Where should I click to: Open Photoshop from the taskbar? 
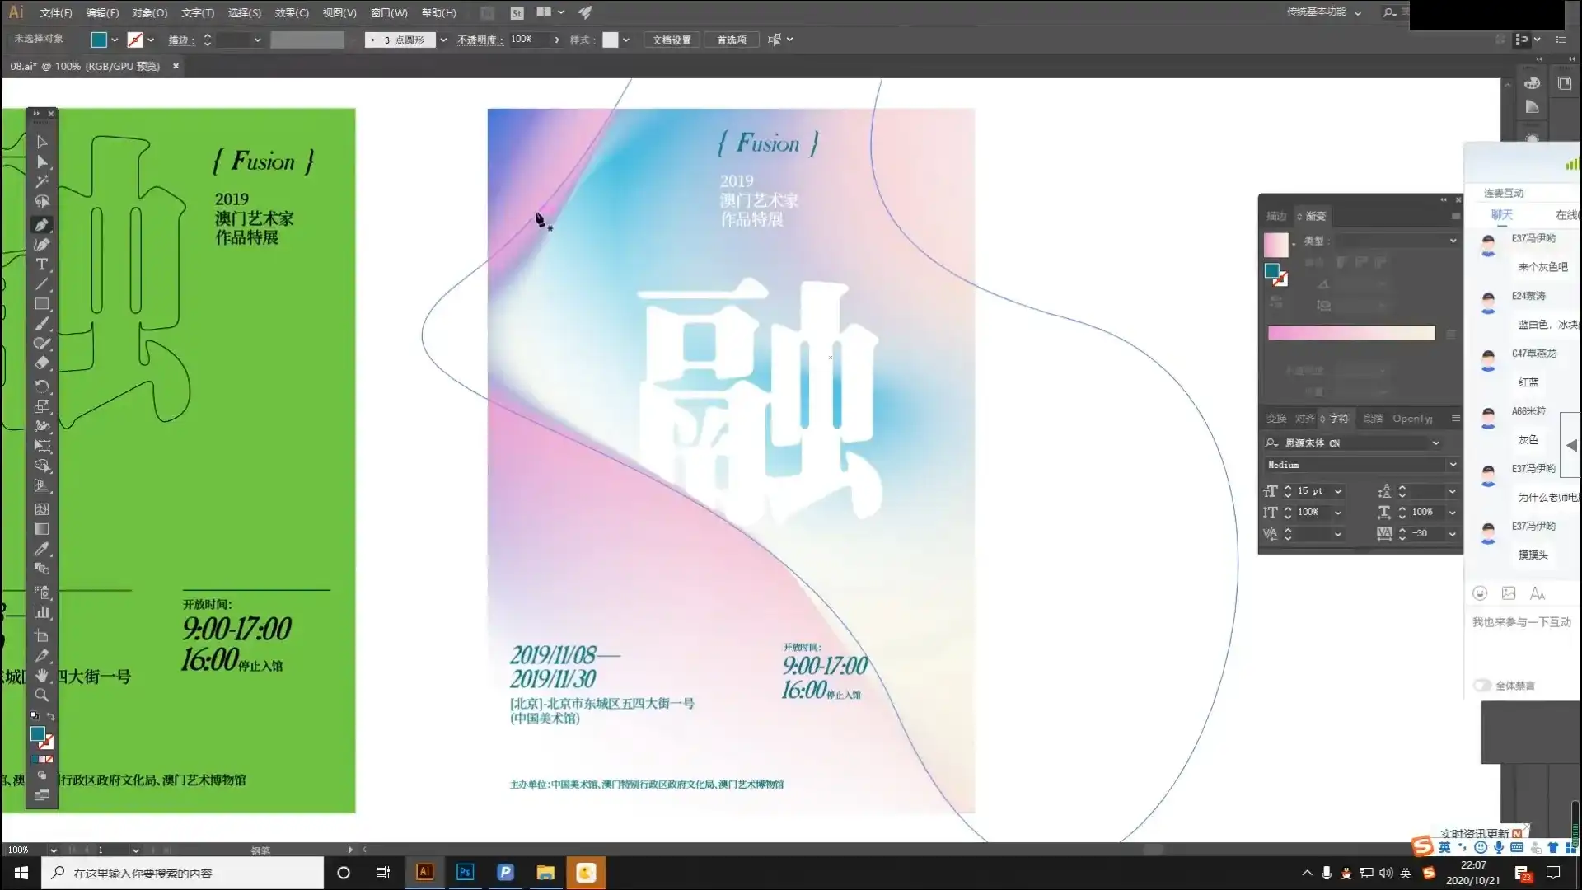coord(465,872)
